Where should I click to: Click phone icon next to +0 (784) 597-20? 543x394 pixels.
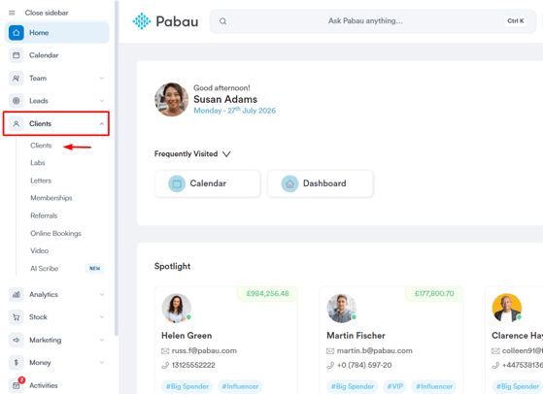tap(330, 365)
